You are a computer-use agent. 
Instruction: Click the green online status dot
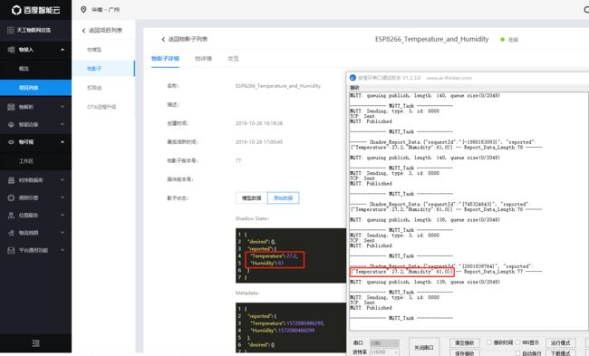(x=502, y=40)
